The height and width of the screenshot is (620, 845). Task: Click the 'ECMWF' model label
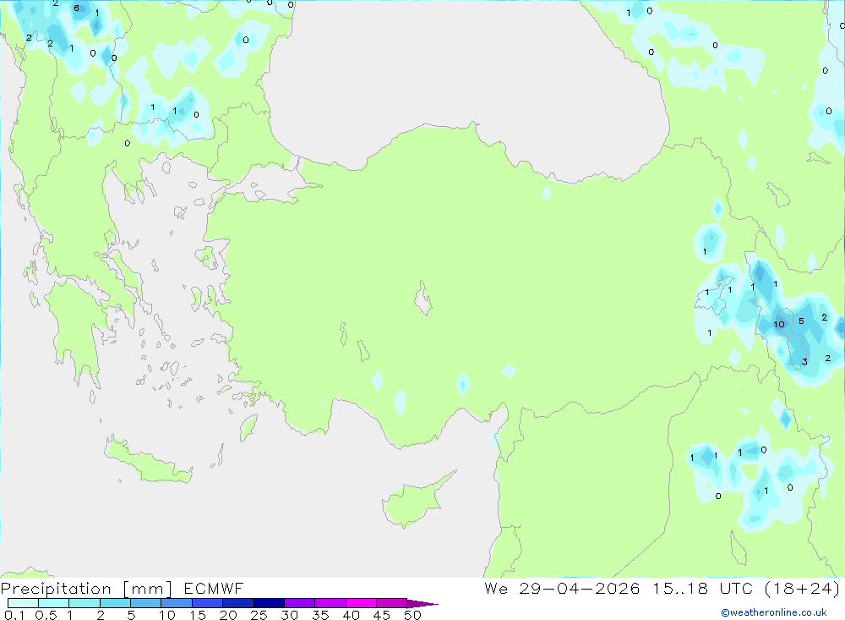point(214,588)
